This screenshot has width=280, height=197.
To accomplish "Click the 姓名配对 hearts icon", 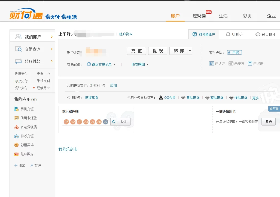I will click(16, 154).
